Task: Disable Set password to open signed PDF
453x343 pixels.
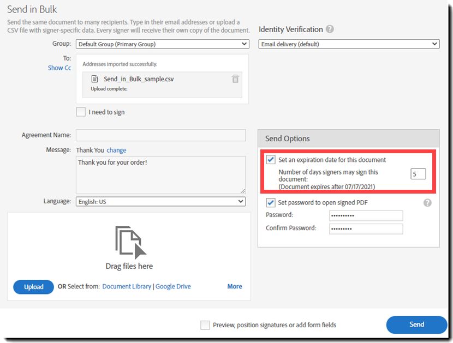Action: (x=271, y=203)
